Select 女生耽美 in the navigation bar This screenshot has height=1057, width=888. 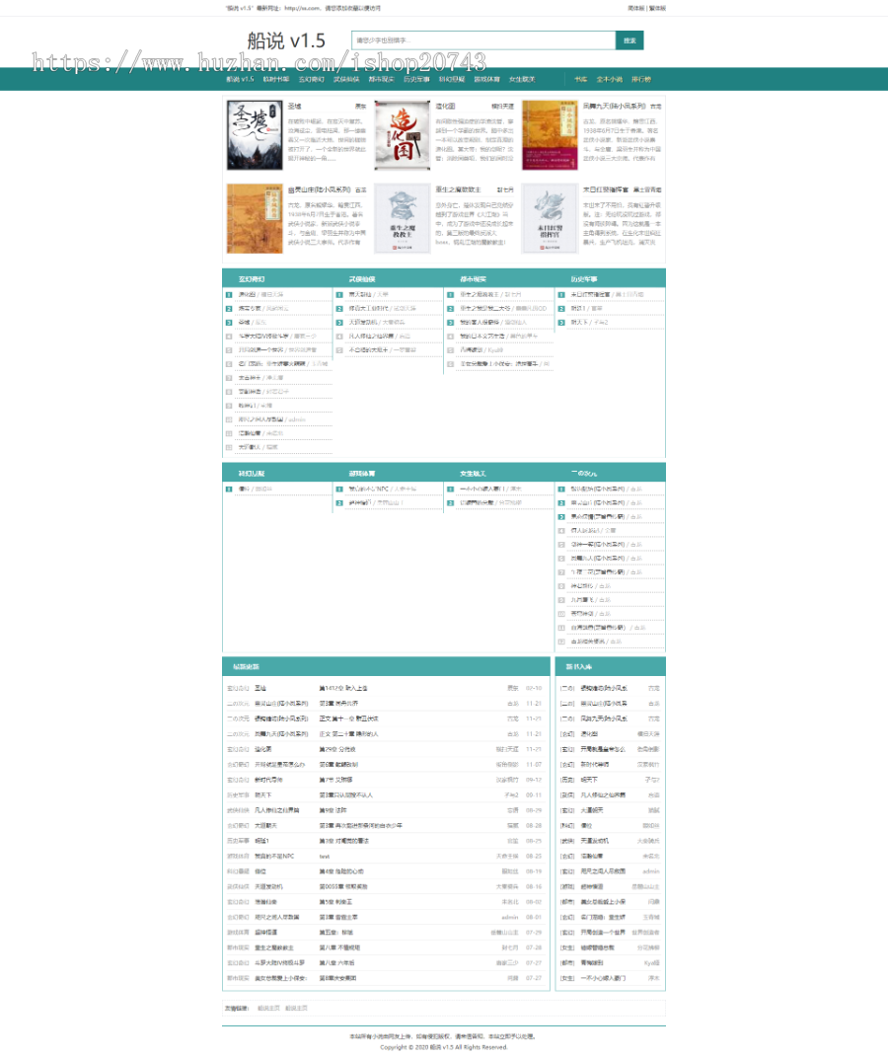[x=522, y=80]
